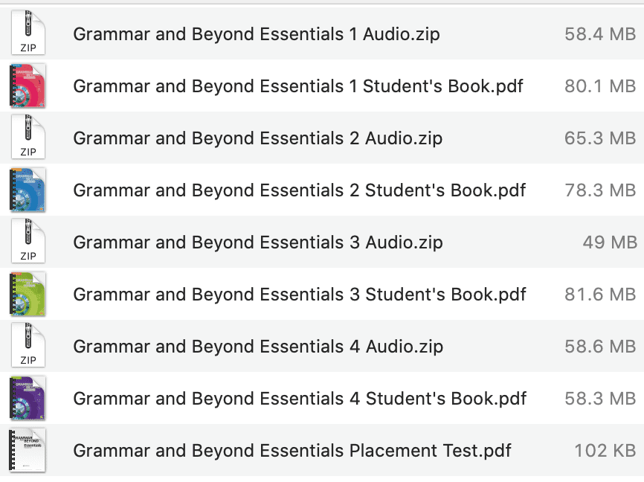
Task: Select Grammar and Beyond Essentials 1 Audio.zip filename
Action: 257,34
